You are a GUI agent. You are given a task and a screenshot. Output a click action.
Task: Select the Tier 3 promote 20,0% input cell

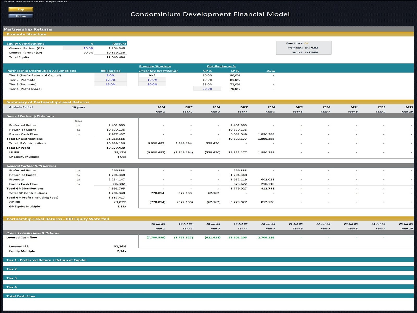[x=152, y=84]
